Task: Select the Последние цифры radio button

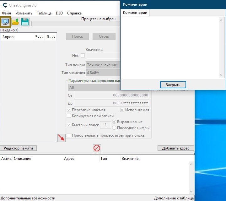Action: 115,128
